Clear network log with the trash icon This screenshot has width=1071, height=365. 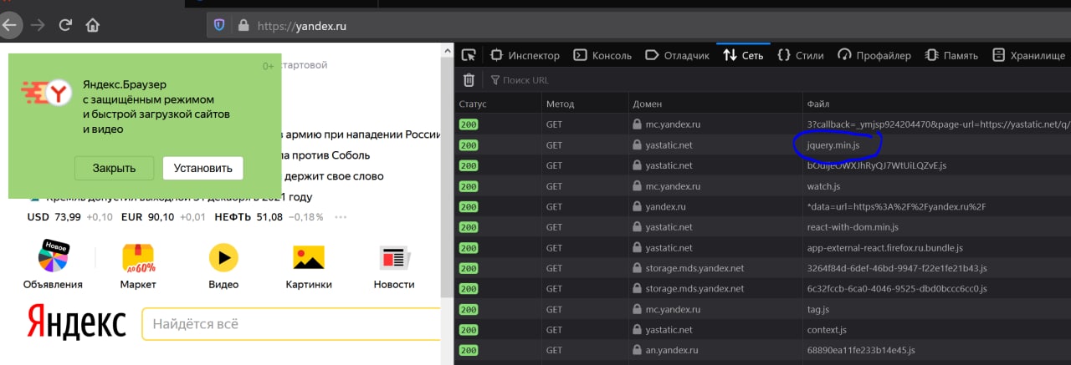pyautogui.click(x=469, y=80)
